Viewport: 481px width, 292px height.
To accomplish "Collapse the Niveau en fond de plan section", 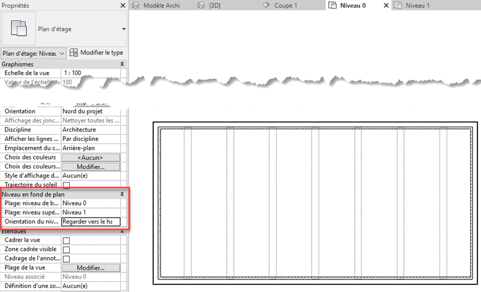I will point(123,194).
